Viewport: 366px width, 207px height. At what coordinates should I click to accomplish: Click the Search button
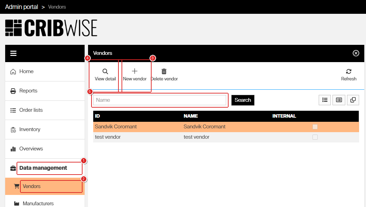(x=243, y=100)
